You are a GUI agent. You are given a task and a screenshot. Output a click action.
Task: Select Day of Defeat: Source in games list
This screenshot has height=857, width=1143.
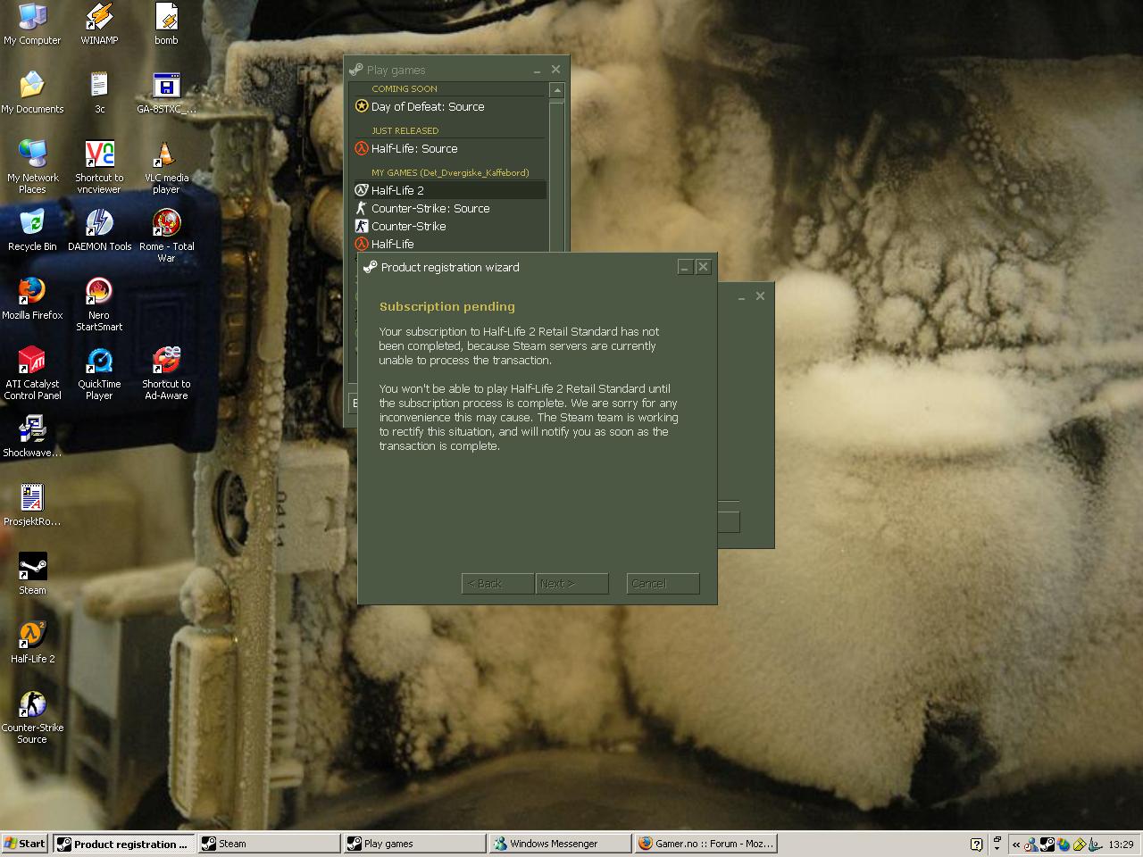[449, 106]
